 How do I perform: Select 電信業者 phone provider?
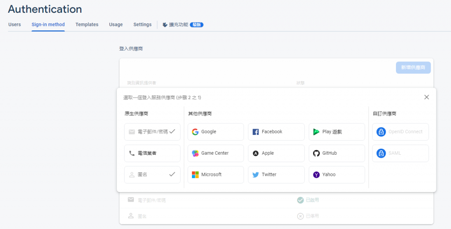(x=152, y=153)
